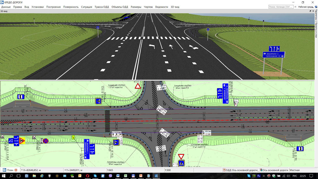Close the План tab with red X
This screenshot has height=179, width=318.
click(x=16, y=170)
